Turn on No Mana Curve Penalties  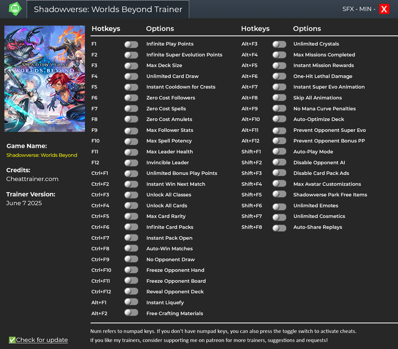click(x=279, y=109)
